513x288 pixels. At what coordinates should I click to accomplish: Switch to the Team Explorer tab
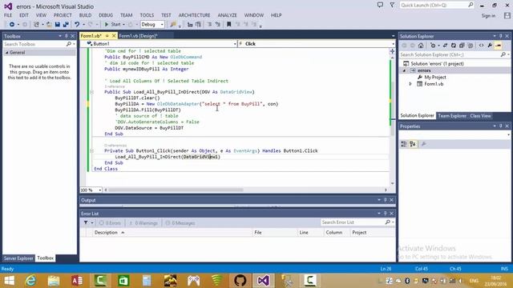click(452, 116)
